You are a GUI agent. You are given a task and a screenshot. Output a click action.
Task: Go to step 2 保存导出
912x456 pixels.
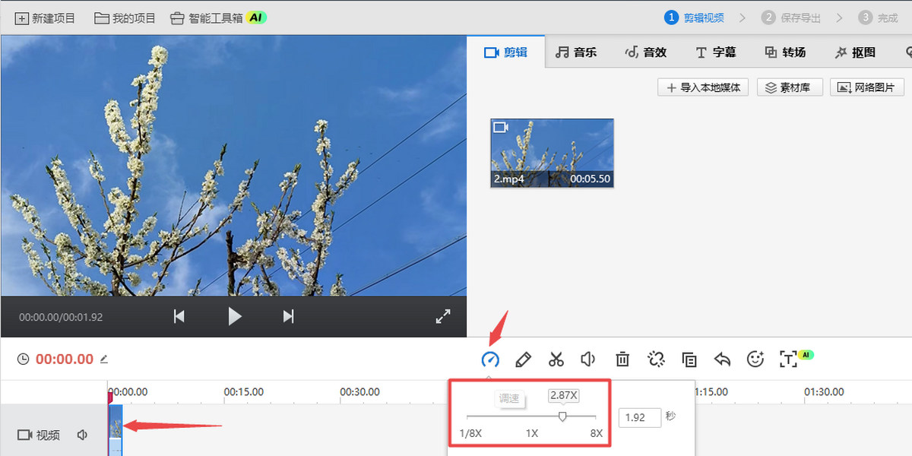coord(791,17)
